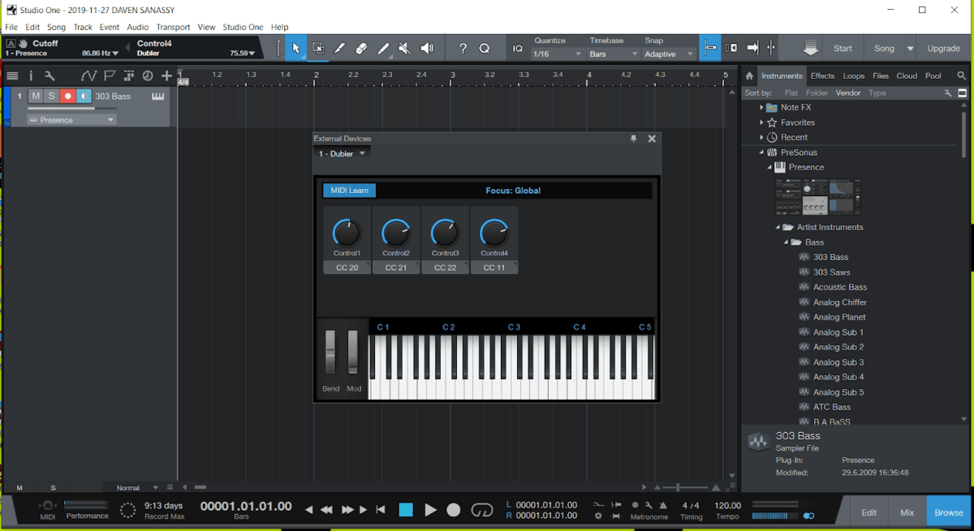
Task: Click the Start page button
Action: 843,49
